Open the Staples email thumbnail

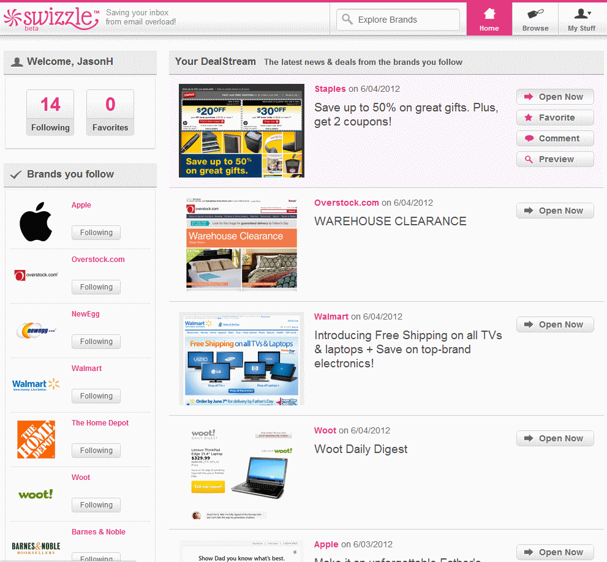(241, 131)
